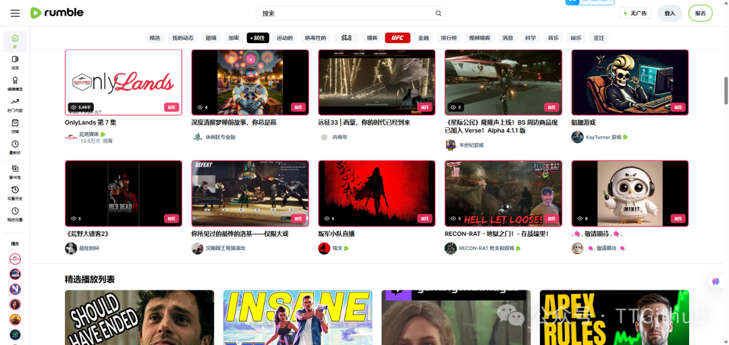Click the floating brain assistant icon
This screenshot has height=345, width=729.
(x=715, y=281)
